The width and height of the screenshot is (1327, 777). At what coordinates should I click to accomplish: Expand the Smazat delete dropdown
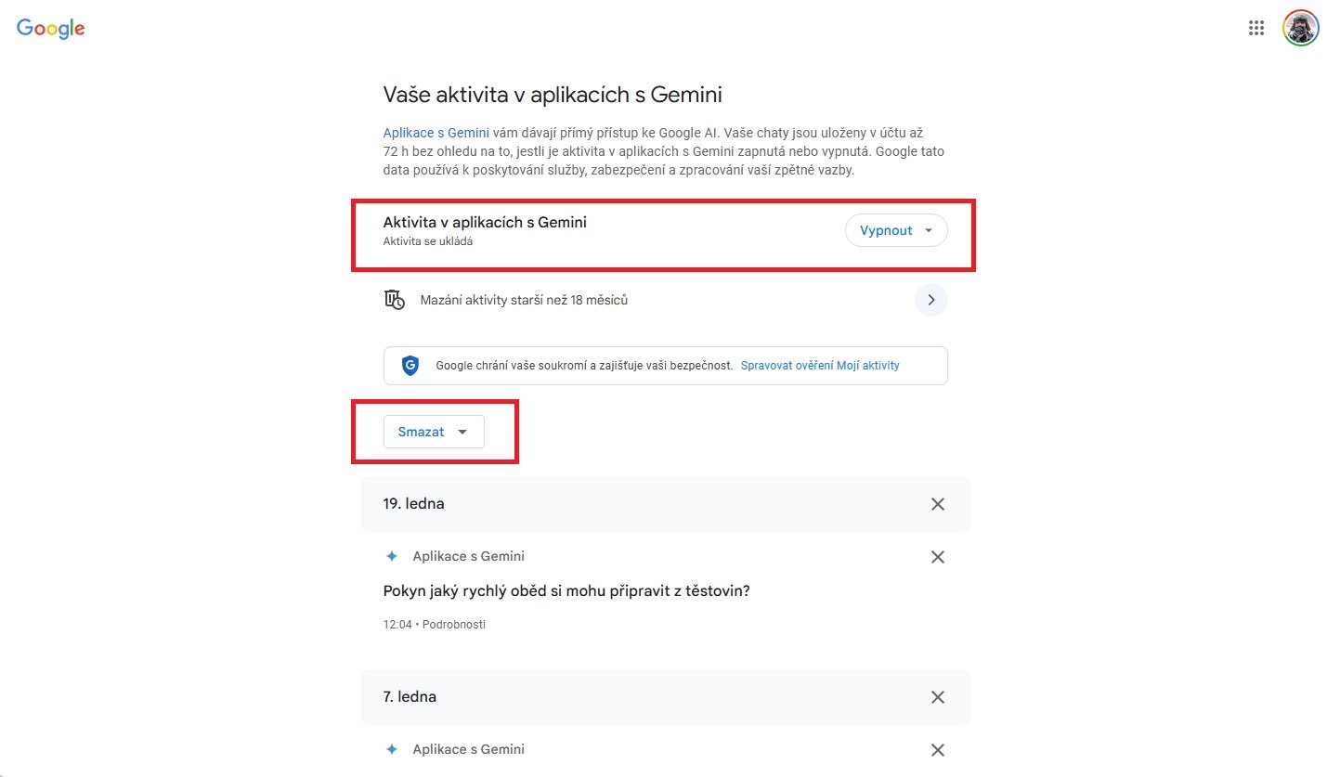434,432
